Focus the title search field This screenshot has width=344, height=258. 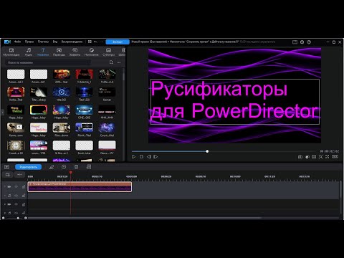coord(48,62)
